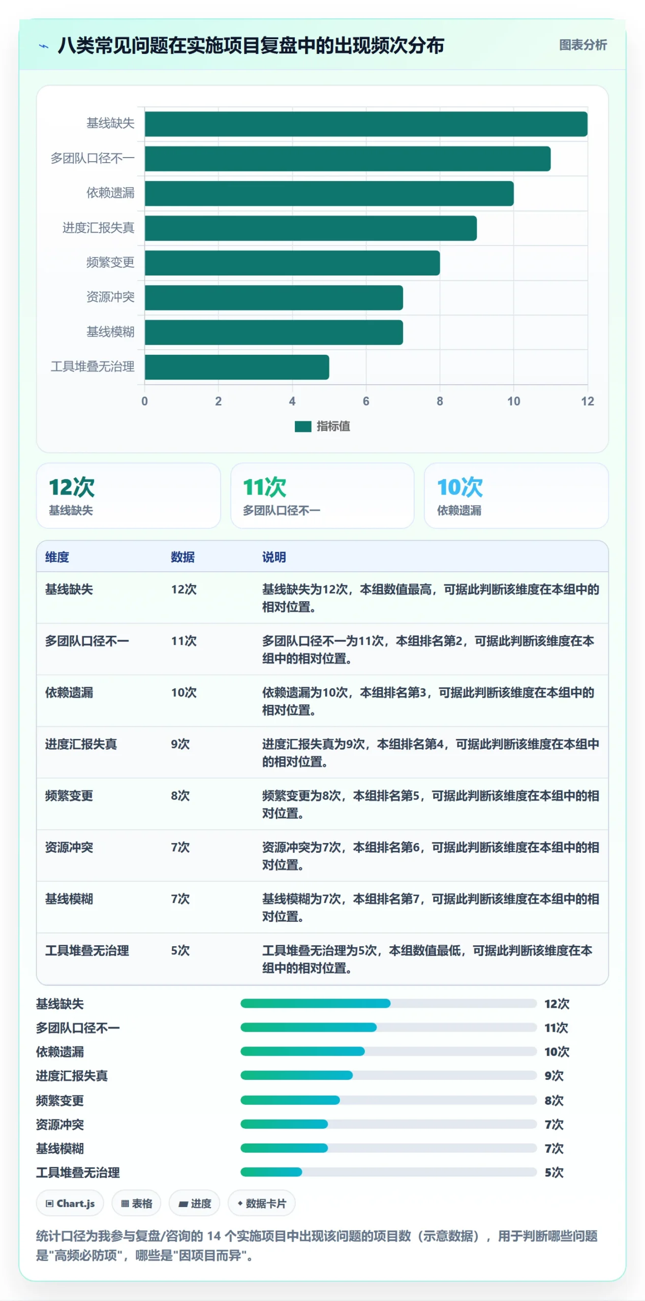This screenshot has width=645, height=1301.
Task: Click the 基线缺失 bar in the chart
Action: pos(366,124)
